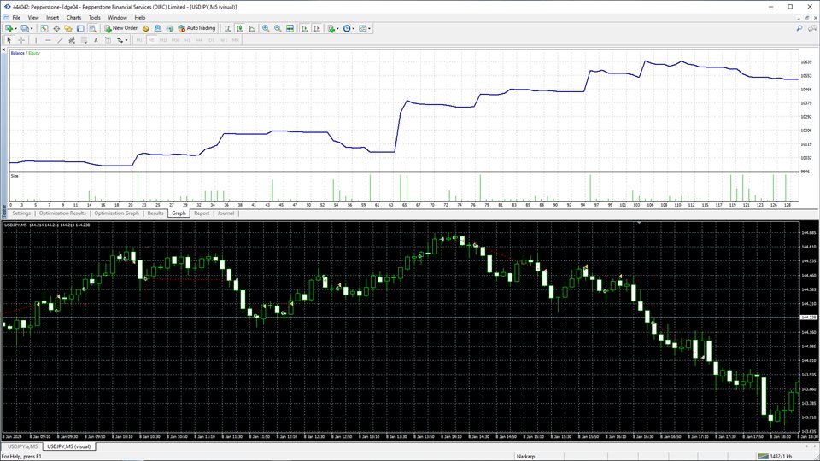Screen dimensions: 820x461
Task: Open the View menu
Action: click(x=33, y=17)
